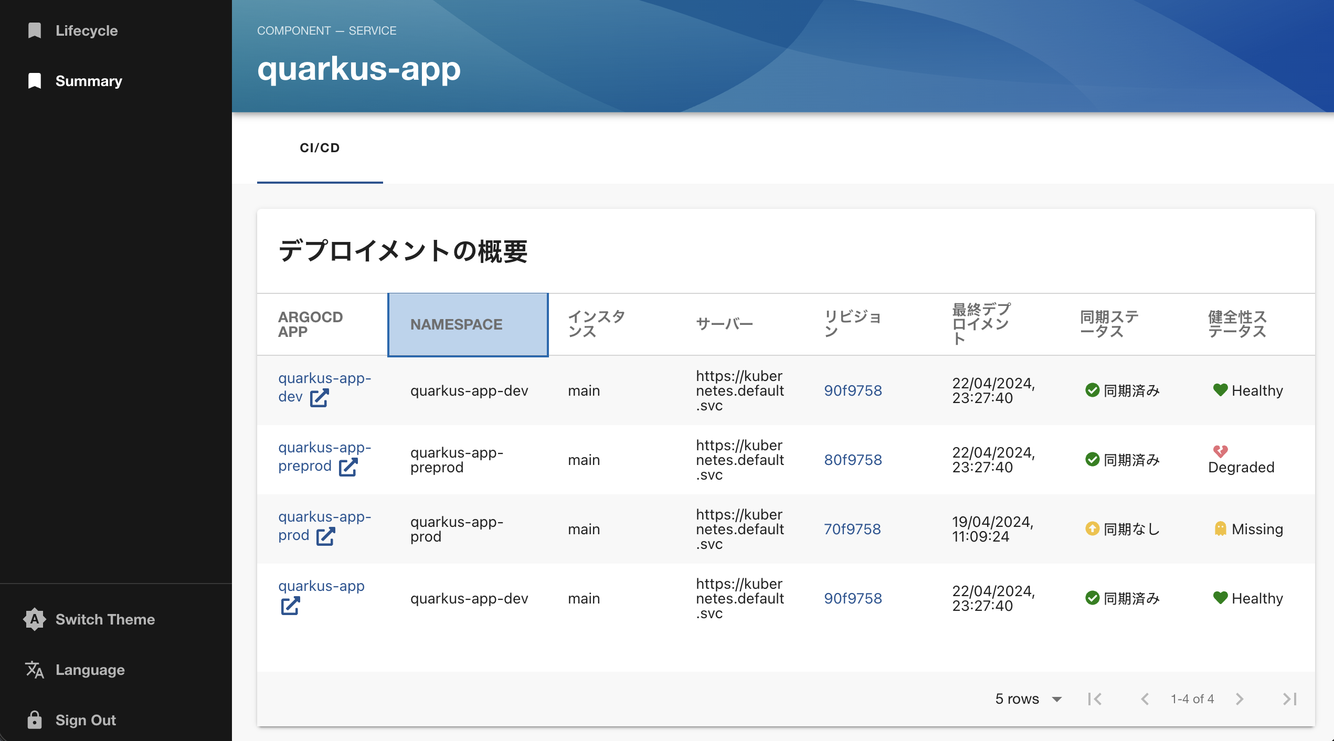The width and height of the screenshot is (1334, 741).
Task: Open revision link 80f9758
Action: [853, 460]
